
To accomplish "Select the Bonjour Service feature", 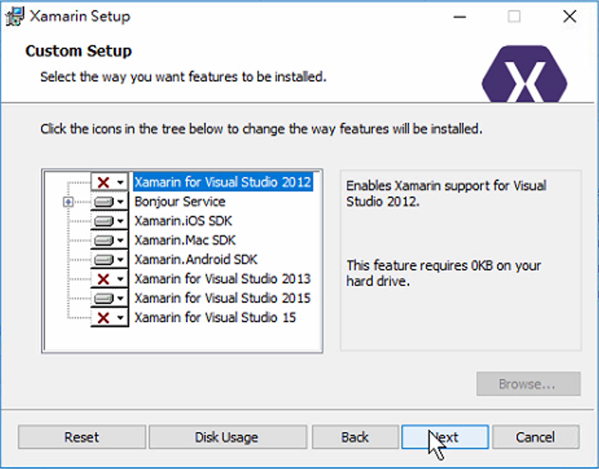I will point(180,202).
